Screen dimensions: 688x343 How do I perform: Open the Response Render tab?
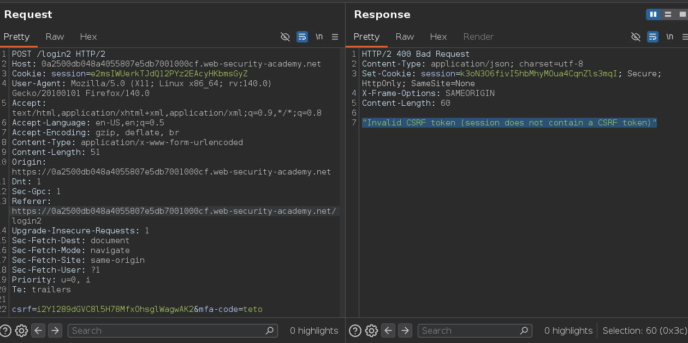click(x=478, y=37)
